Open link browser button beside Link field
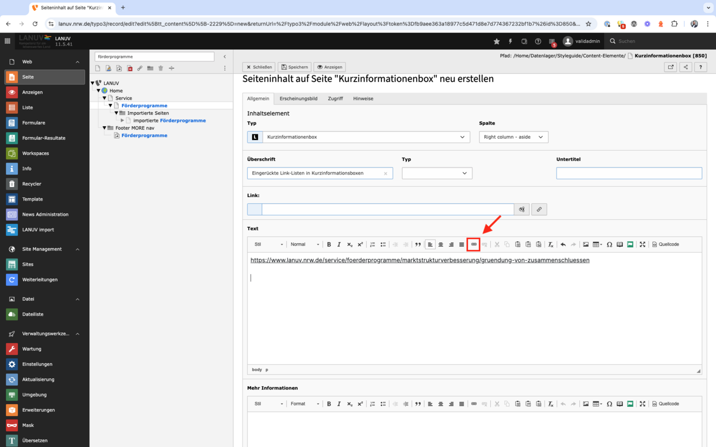716x447 pixels. click(x=539, y=209)
